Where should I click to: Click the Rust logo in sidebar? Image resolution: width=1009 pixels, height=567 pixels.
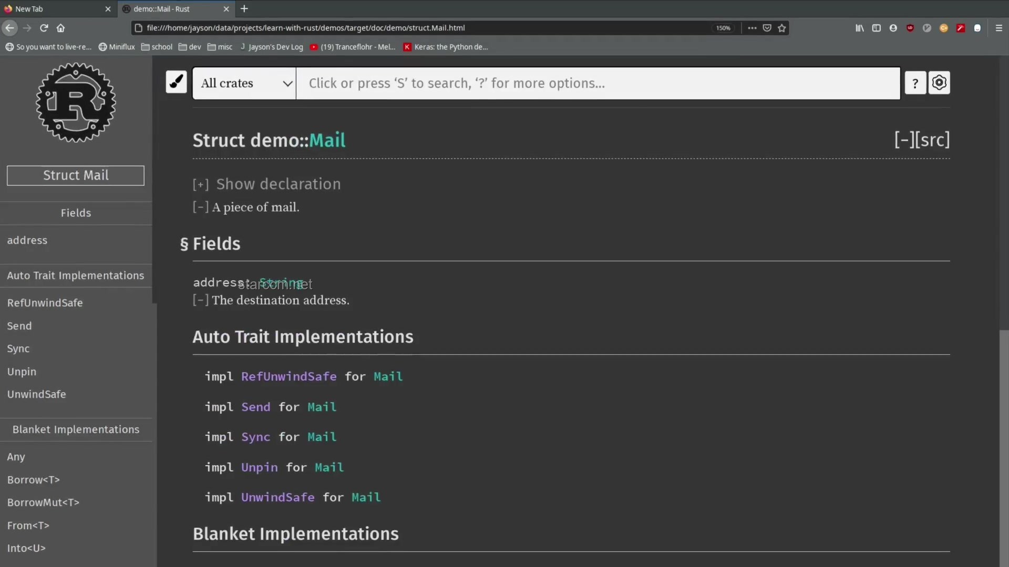click(x=76, y=103)
